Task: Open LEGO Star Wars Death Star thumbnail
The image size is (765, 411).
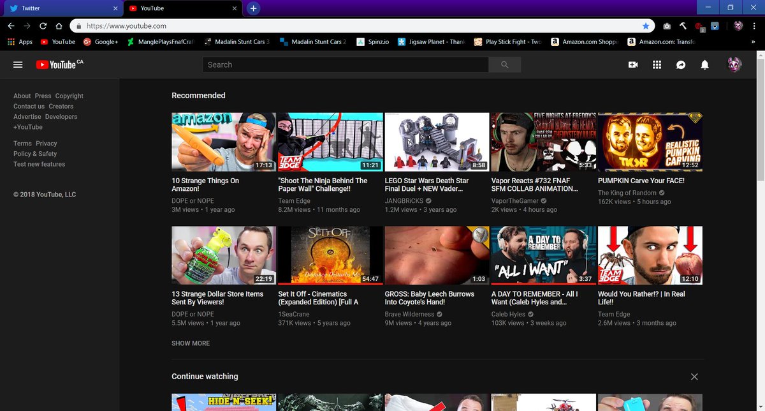Action: click(x=437, y=142)
